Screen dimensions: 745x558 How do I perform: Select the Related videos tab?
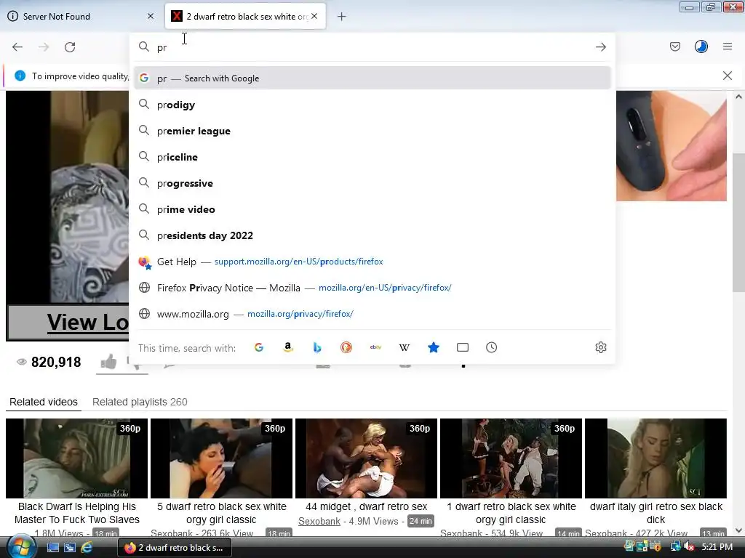[44, 402]
